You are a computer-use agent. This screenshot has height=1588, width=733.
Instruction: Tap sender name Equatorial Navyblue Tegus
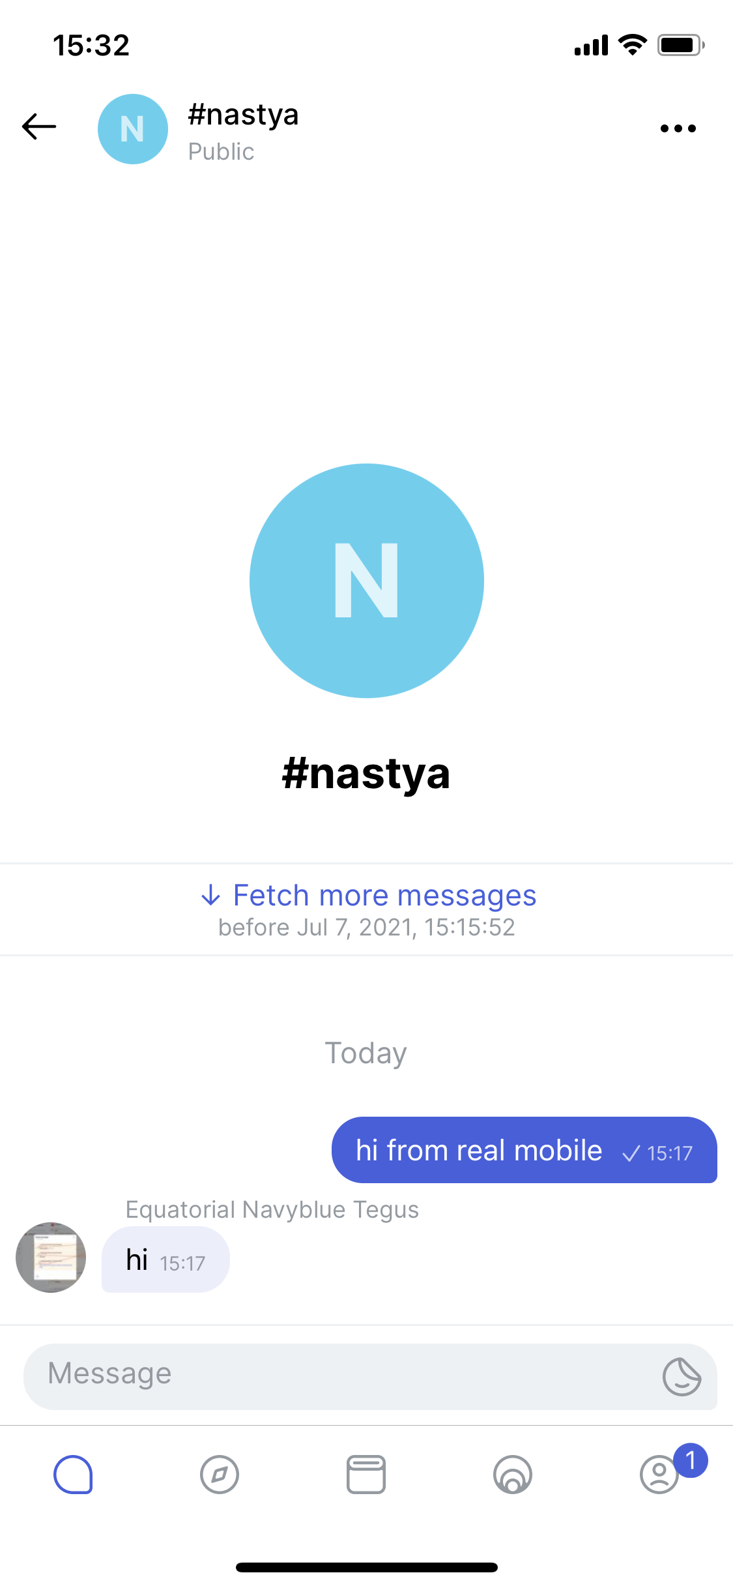pyautogui.click(x=272, y=1209)
